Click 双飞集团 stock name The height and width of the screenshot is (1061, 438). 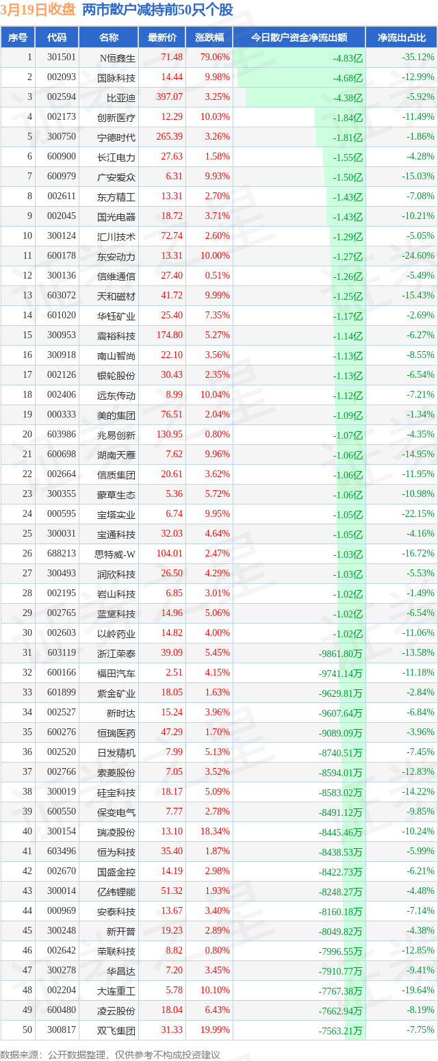point(116,1030)
